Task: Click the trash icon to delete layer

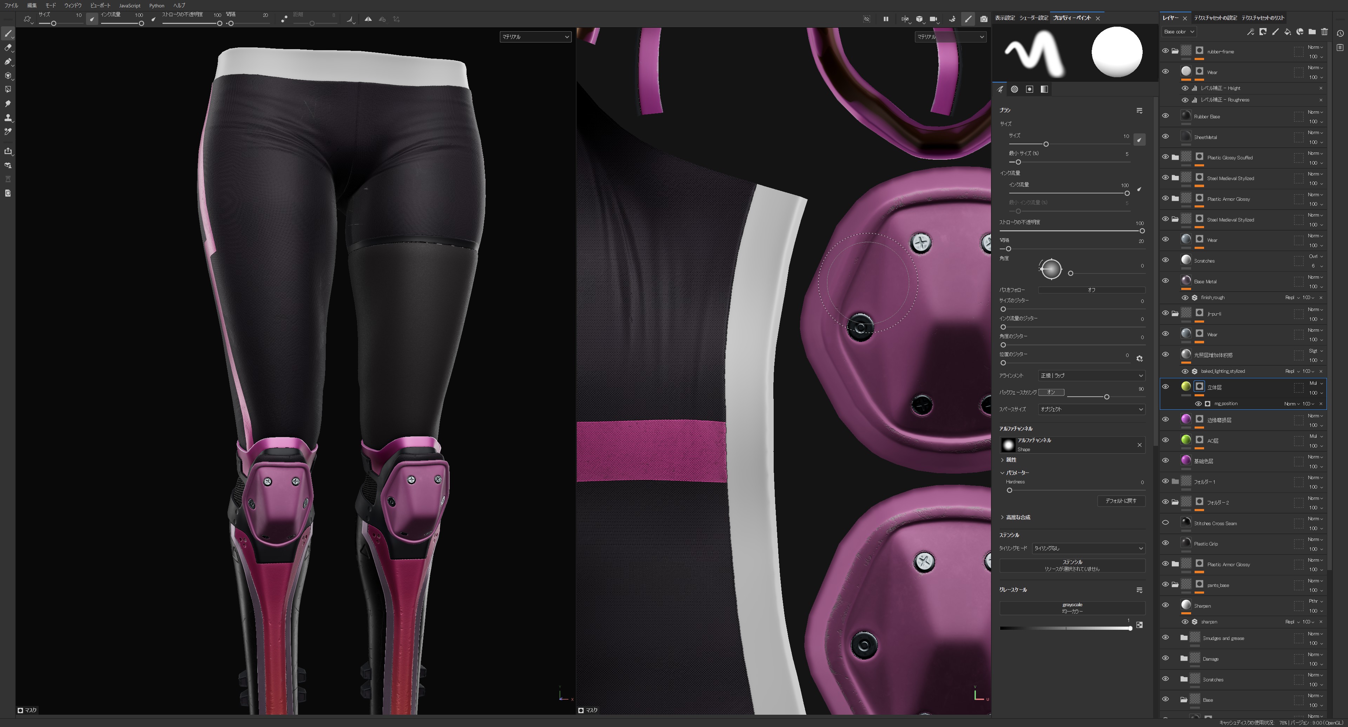Action: [x=1324, y=32]
